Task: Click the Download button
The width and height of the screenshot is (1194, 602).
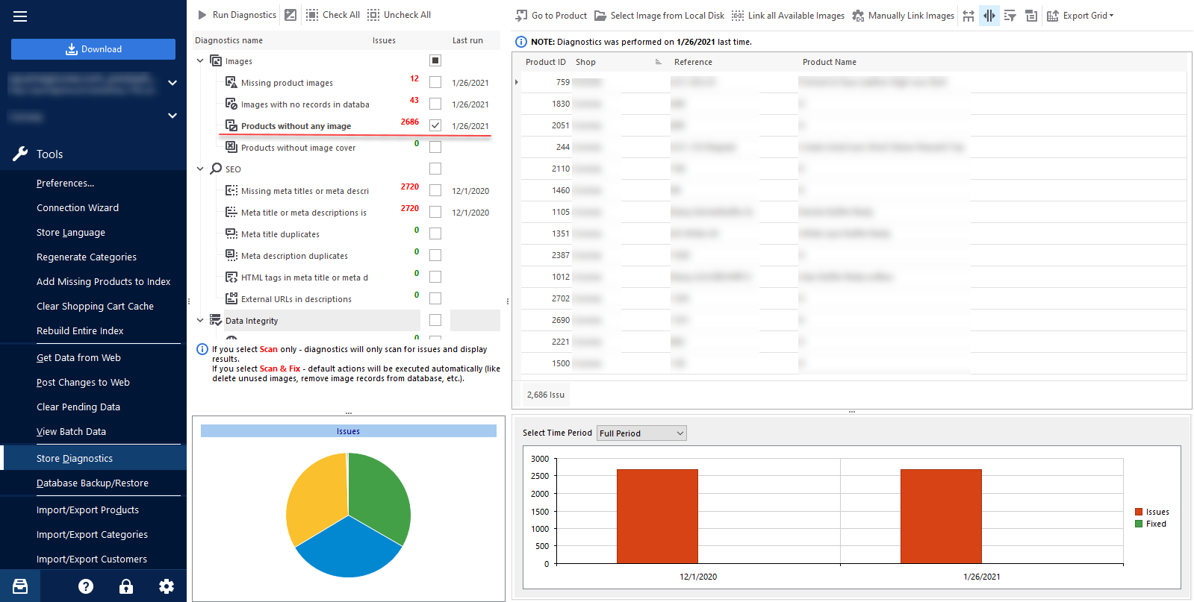Action: [x=93, y=49]
